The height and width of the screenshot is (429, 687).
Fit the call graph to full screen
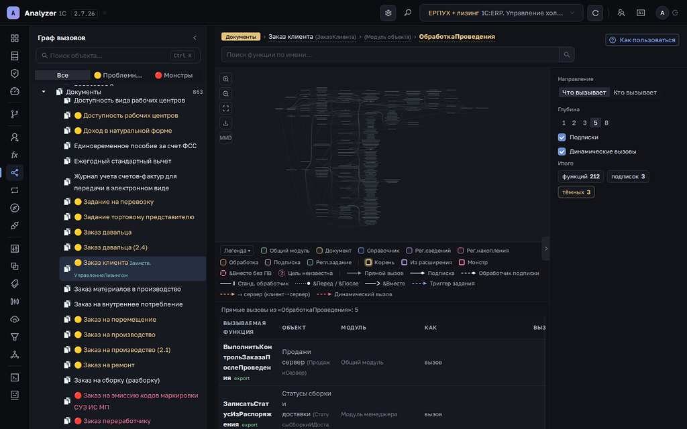(x=225, y=109)
